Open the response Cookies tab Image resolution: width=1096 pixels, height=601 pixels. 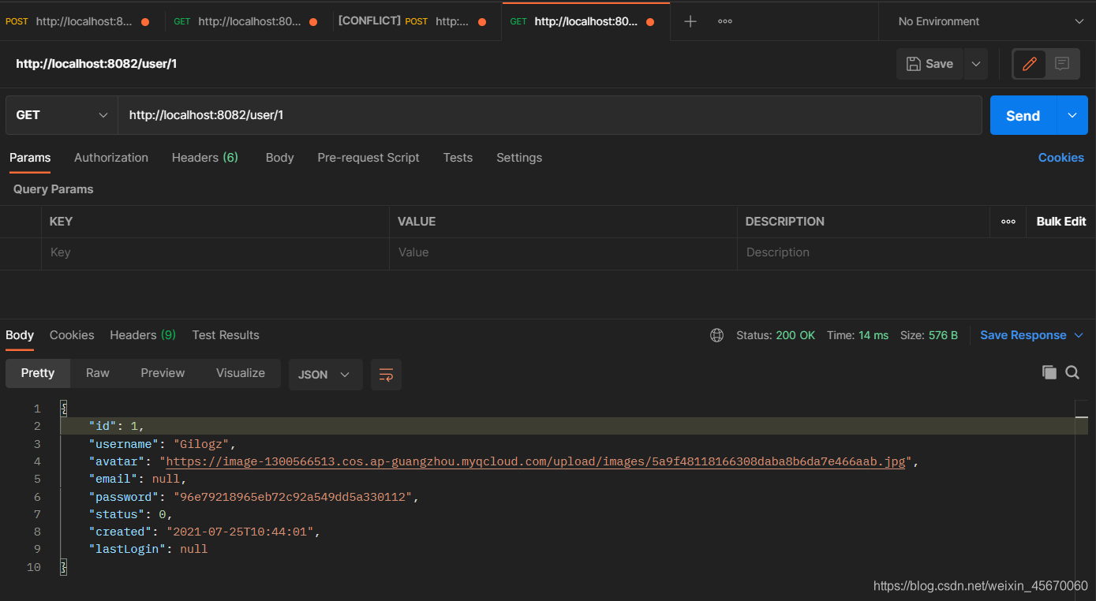coord(72,335)
